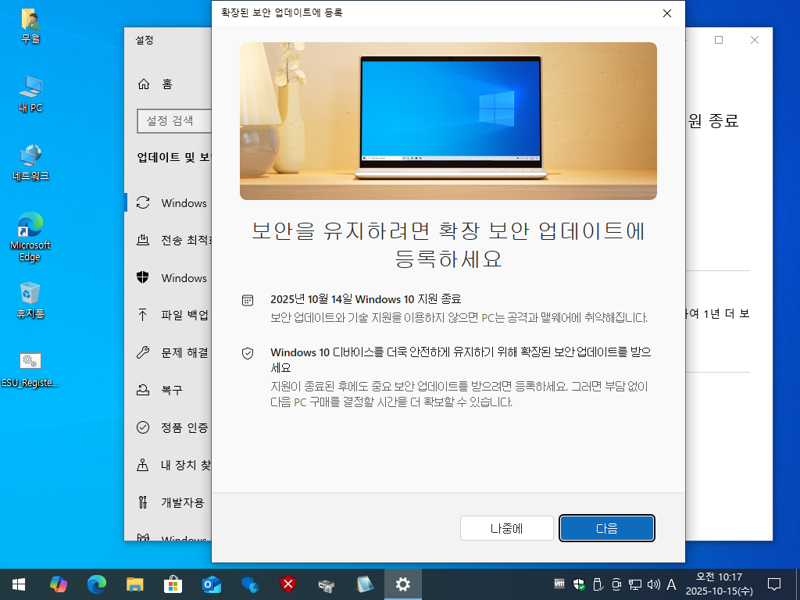The height and width of the screenshot is (600, 800).
Task: Click the 다음 button in the dialog
Action: point(606,528)
